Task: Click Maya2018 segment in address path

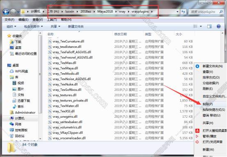Action: [x=105, y=11]
